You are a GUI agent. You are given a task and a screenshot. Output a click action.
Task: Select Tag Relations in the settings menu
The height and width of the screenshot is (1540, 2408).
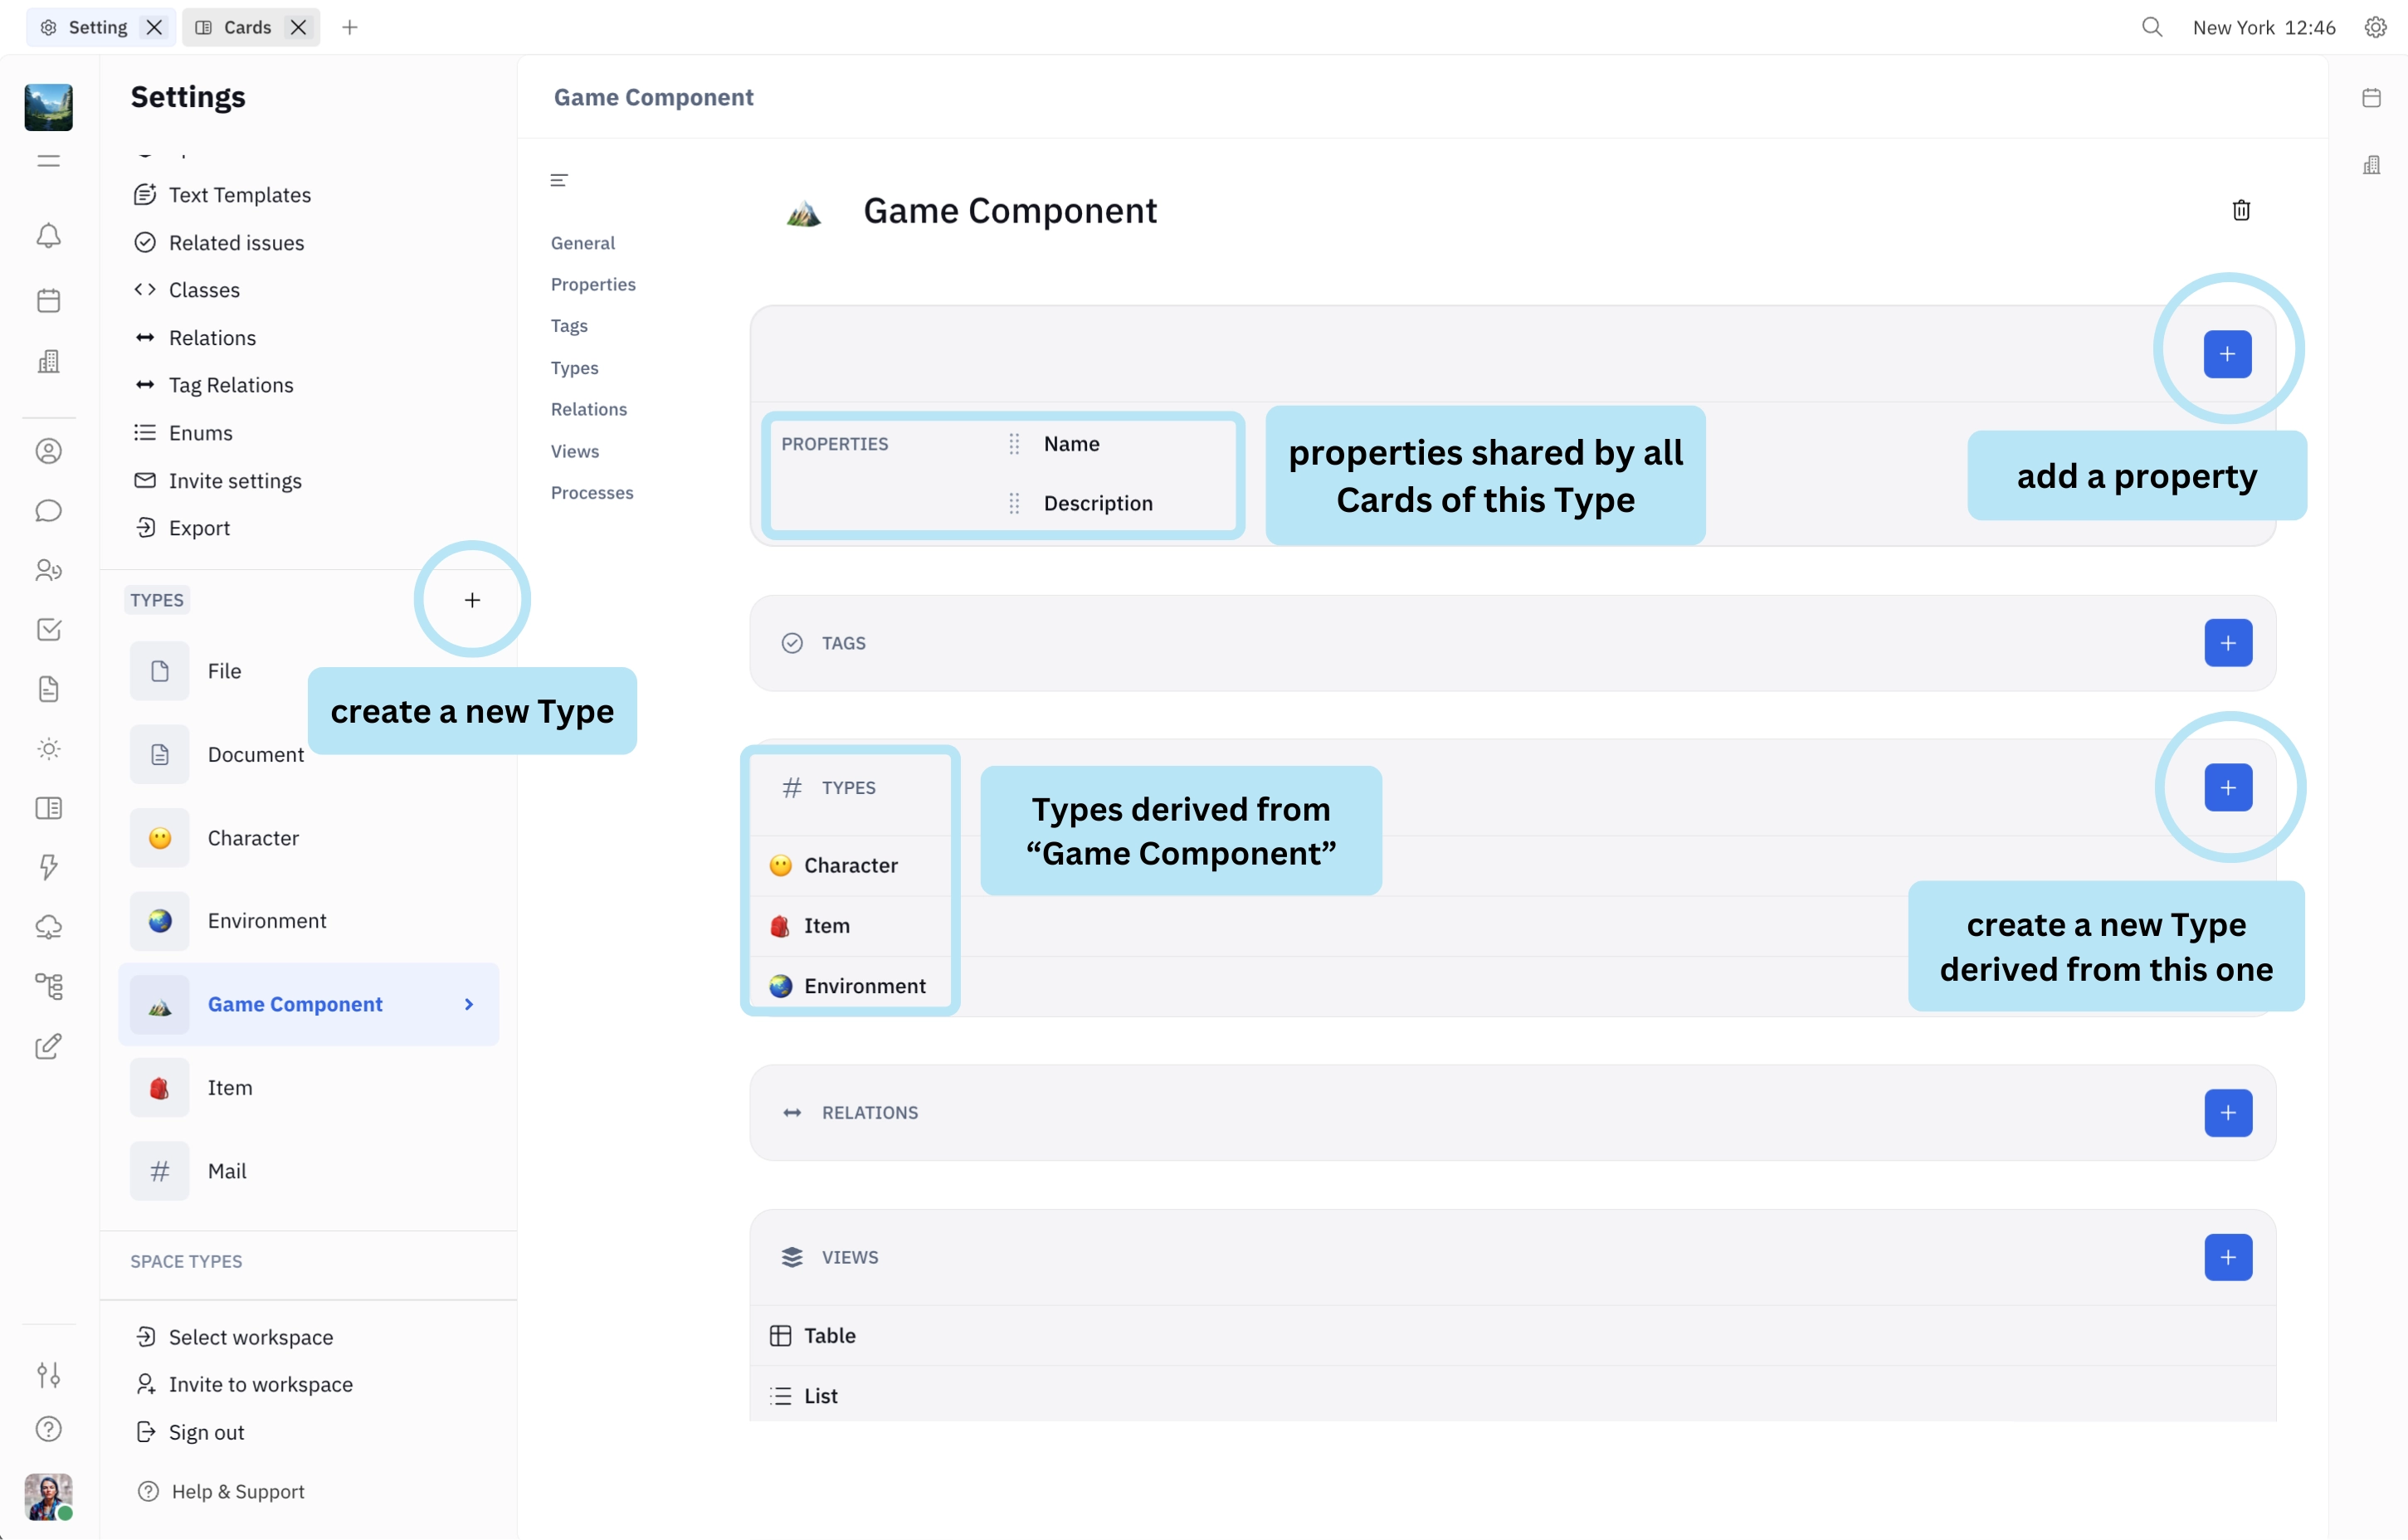[x=230, y=384]
